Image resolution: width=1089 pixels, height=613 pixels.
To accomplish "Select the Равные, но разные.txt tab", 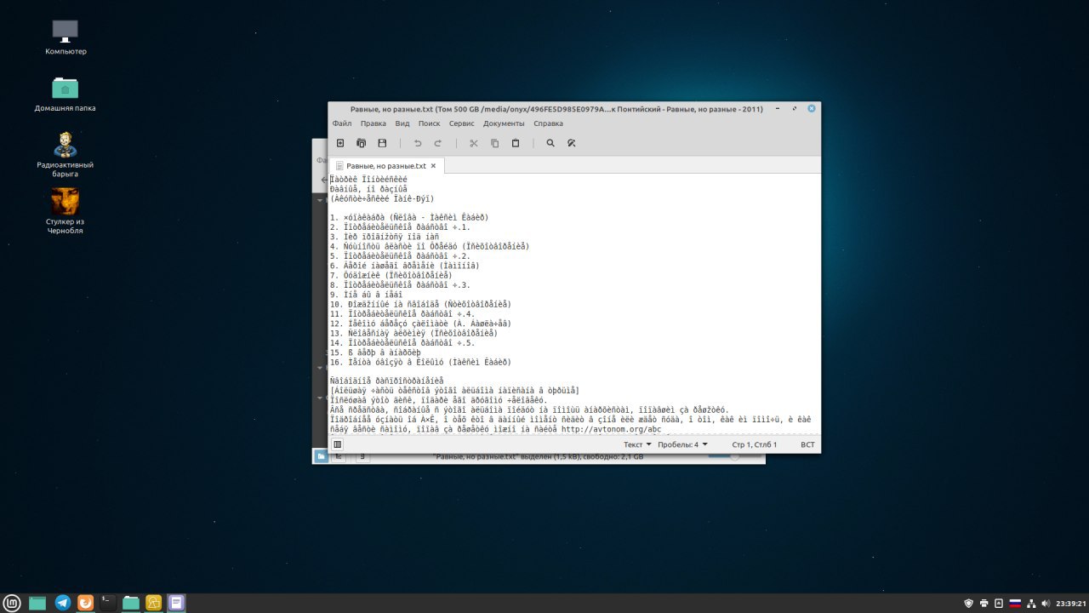I will pos(386,166).
